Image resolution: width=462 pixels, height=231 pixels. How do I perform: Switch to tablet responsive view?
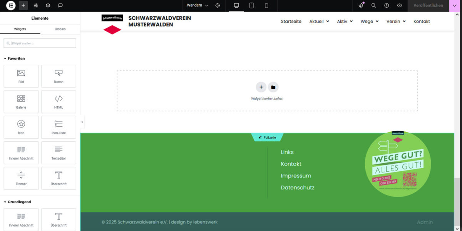[251, 5]
